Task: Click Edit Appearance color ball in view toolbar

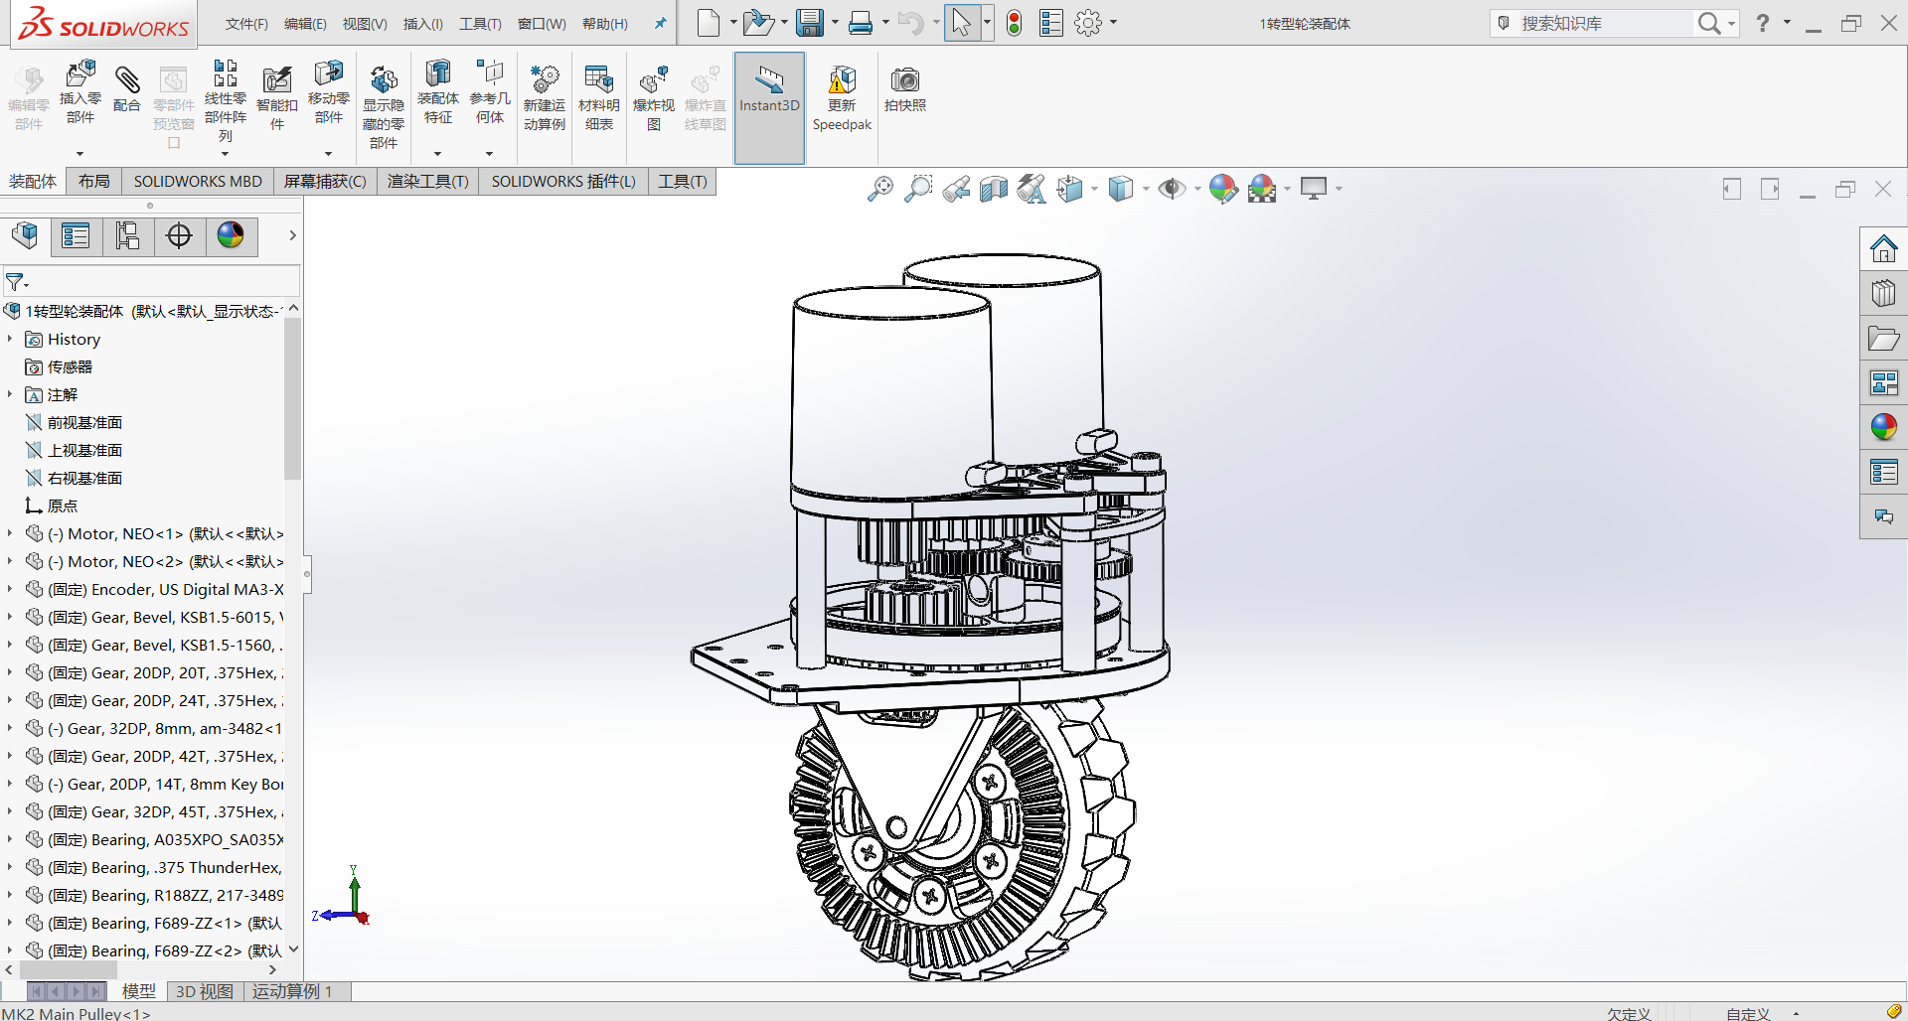Action: [1223, 189]
